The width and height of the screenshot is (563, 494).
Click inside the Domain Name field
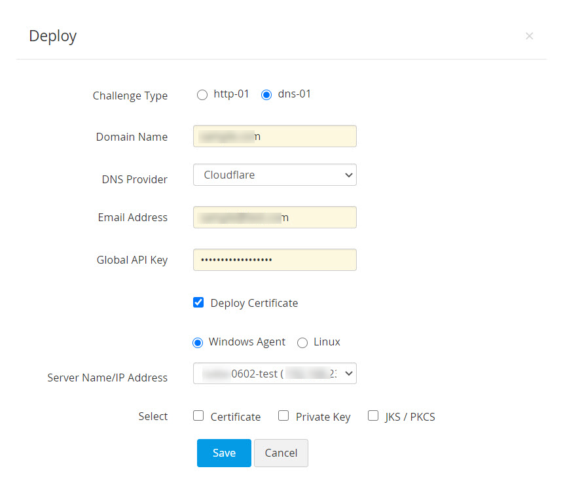pos(274,136)
